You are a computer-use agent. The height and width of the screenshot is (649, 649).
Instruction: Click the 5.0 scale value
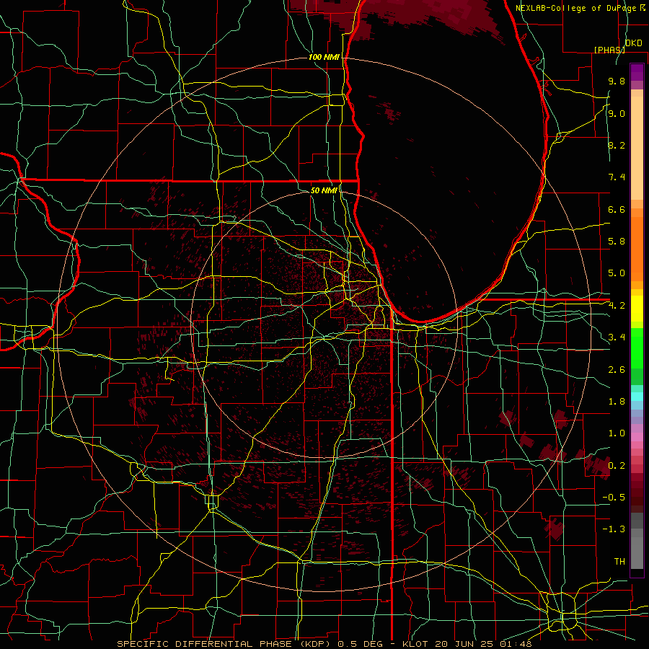(x=617, y=273)
